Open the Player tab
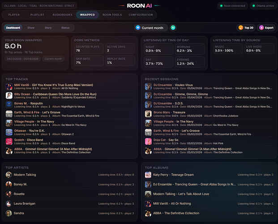278x224 pixels. click(x=14, y=15)
